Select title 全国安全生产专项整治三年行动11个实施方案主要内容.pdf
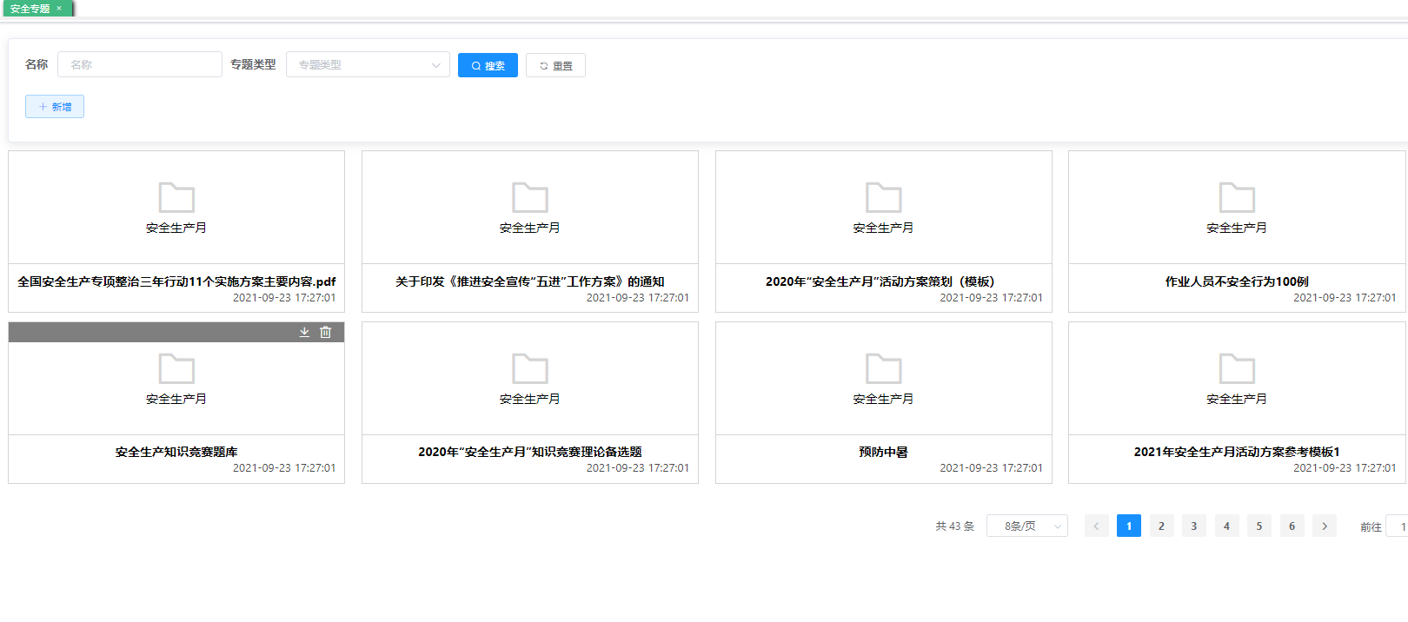 click(176, 281)
